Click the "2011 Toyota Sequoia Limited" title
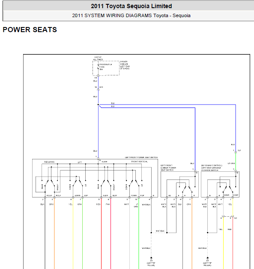254x269 pixels. (131, 6)
